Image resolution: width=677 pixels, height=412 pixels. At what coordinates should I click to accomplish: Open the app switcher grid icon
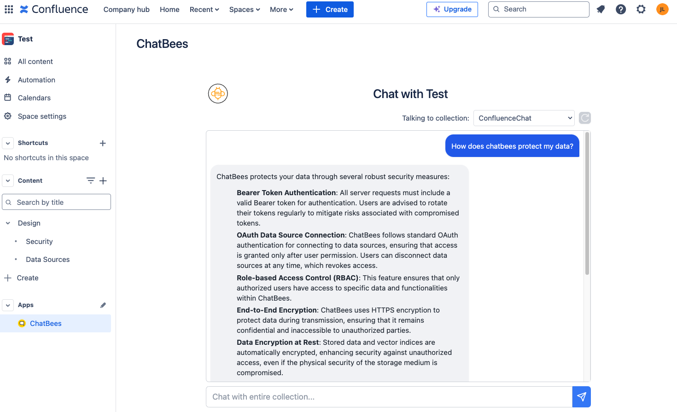[9, 9]
